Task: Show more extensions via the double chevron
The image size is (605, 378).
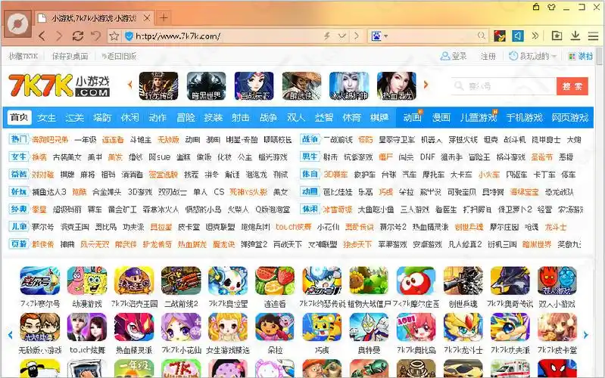Action: (536, 36)
